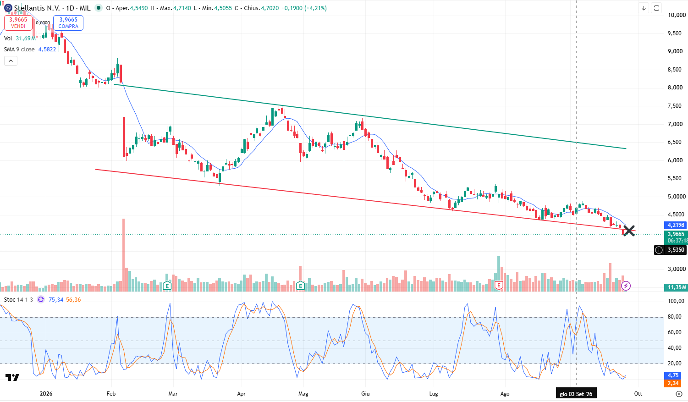
Task: Click the plus icon beside 3,5350
Action: pyautogui.click(x=659, y=250)
